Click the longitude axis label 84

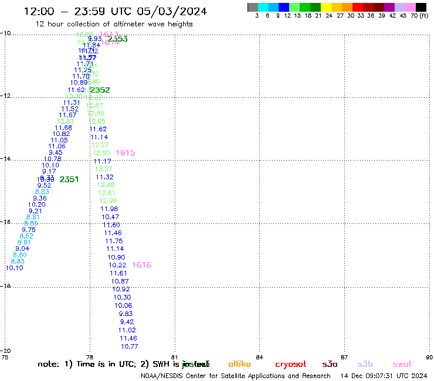click(259, 357)
